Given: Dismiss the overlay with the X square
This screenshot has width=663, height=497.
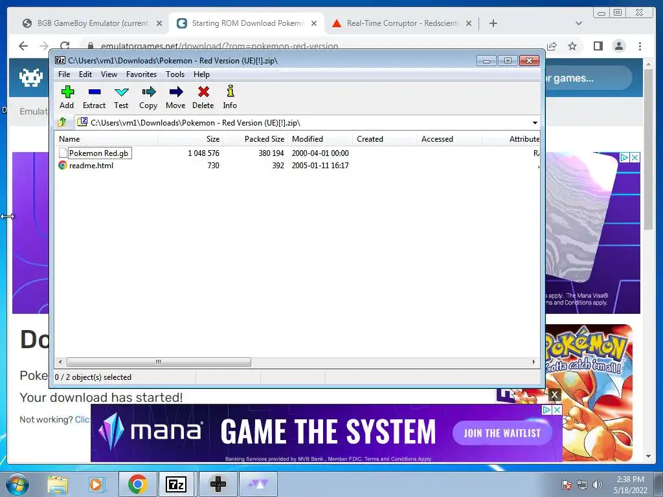Looking at the screenshot, I should click(x=554, y=395).
